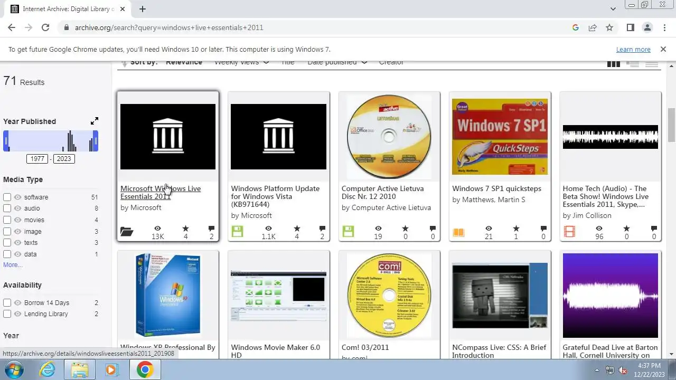Click the green floppy icon on Computer Active Lietuva card
Image resolution: width=676 pixels, height=380 pixels.
click(x=348, y=231)
